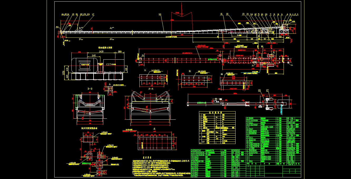This screenshot has height=179, width=351.
Task: Click the hydraulic tensioning foundation view title
Action: (x=89, y=128)
